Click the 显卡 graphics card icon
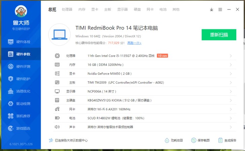The width and height of the screenshot is (245, 151). [x=57, y=74]
